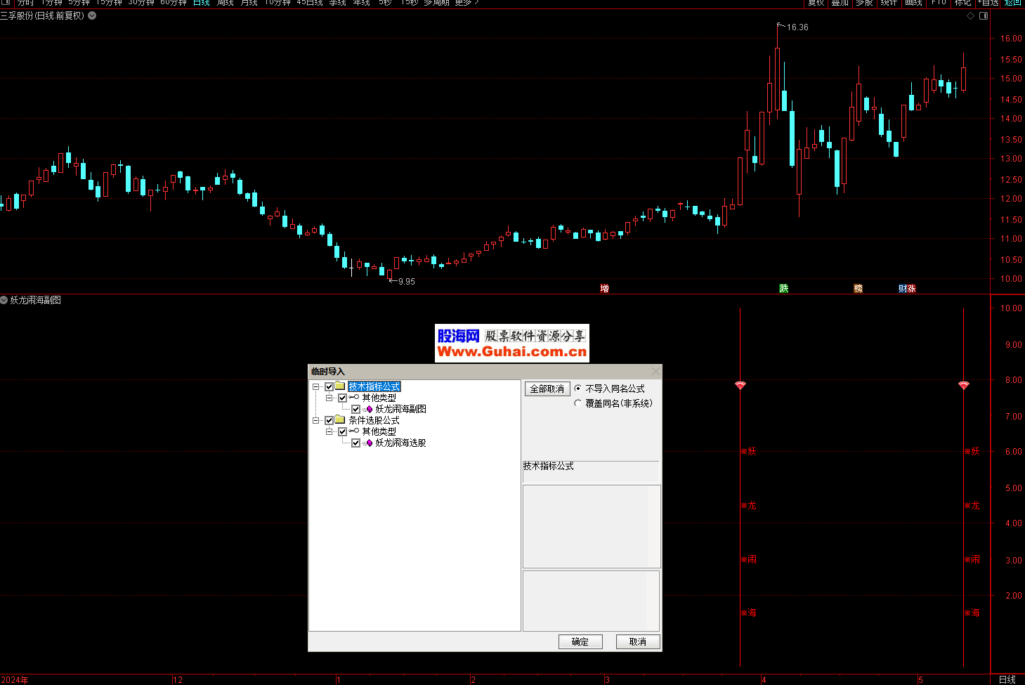Viewport: 1025px width, 685px height.
Task: Click the yellow folder icon beside 条件选股公式
Action: (x=340, y=420)
